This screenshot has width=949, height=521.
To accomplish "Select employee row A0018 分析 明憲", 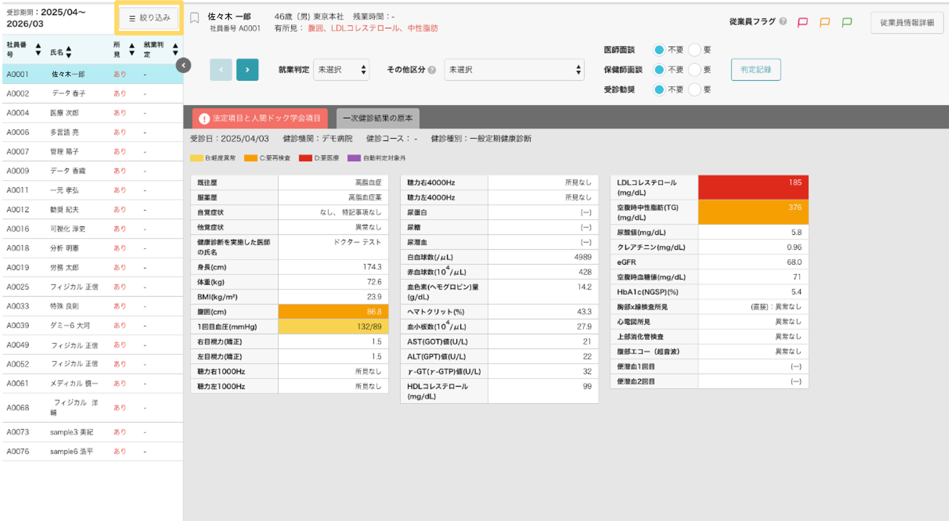I will pos(92,248).
